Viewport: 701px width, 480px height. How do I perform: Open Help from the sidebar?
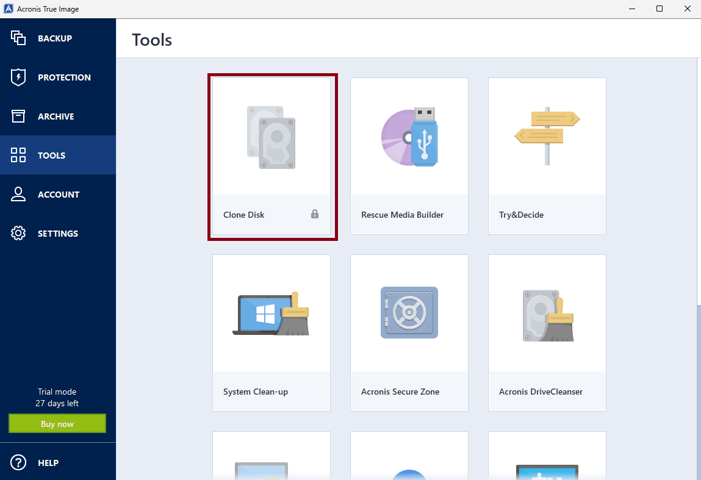pyautogui.click(x=58, y=462)
